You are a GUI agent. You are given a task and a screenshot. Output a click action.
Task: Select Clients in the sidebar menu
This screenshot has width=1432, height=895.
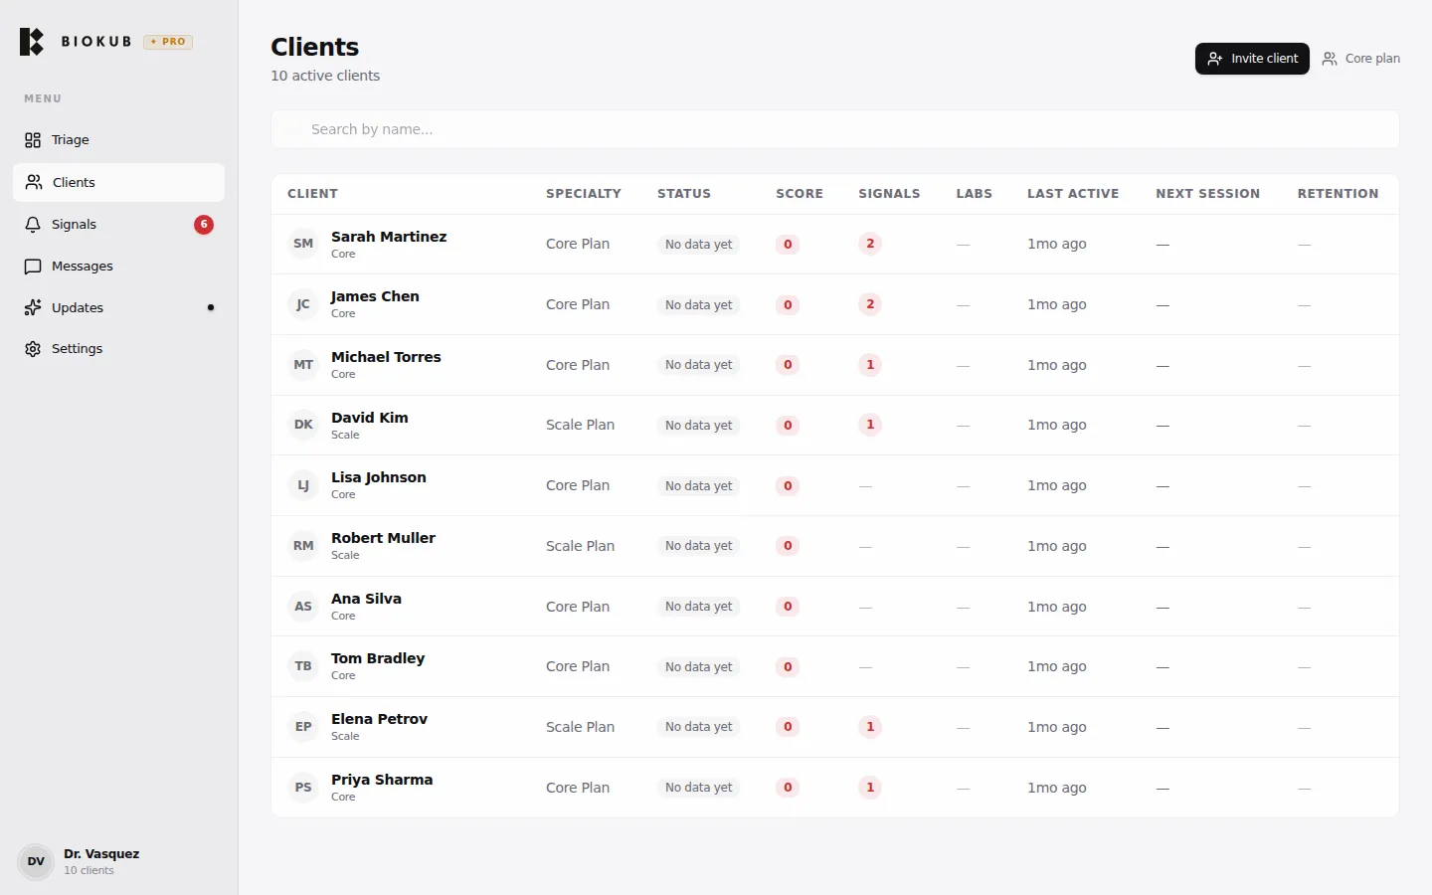73,182
